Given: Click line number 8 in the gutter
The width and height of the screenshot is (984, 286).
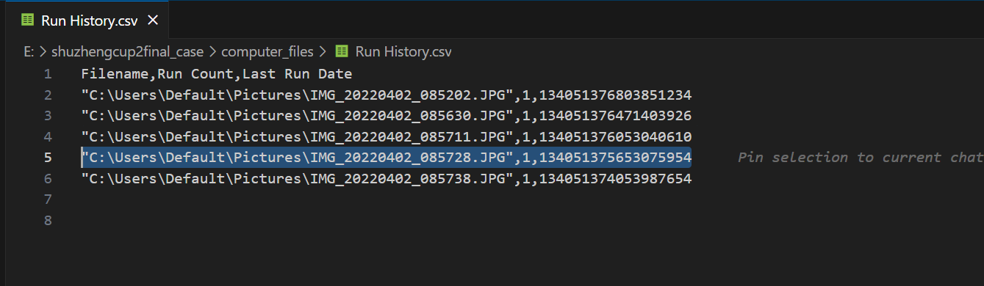Looking at the screenshot, I should click(48, 220).
